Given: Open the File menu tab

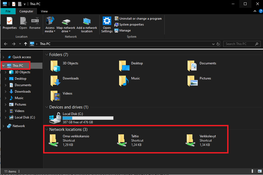Looking at the screenshot, I should [8, 11].
